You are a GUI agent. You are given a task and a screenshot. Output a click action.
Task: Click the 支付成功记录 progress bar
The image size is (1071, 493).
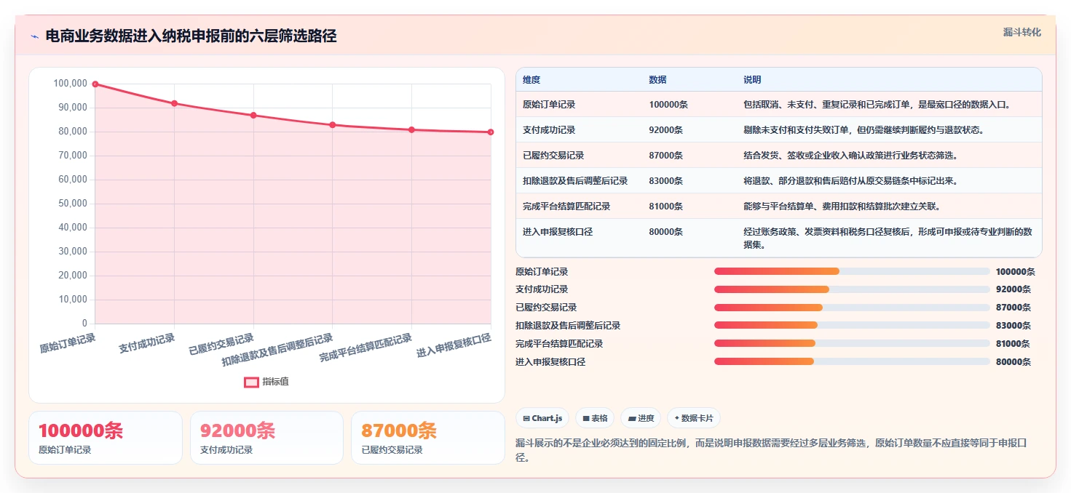click(x=852, y=289)
